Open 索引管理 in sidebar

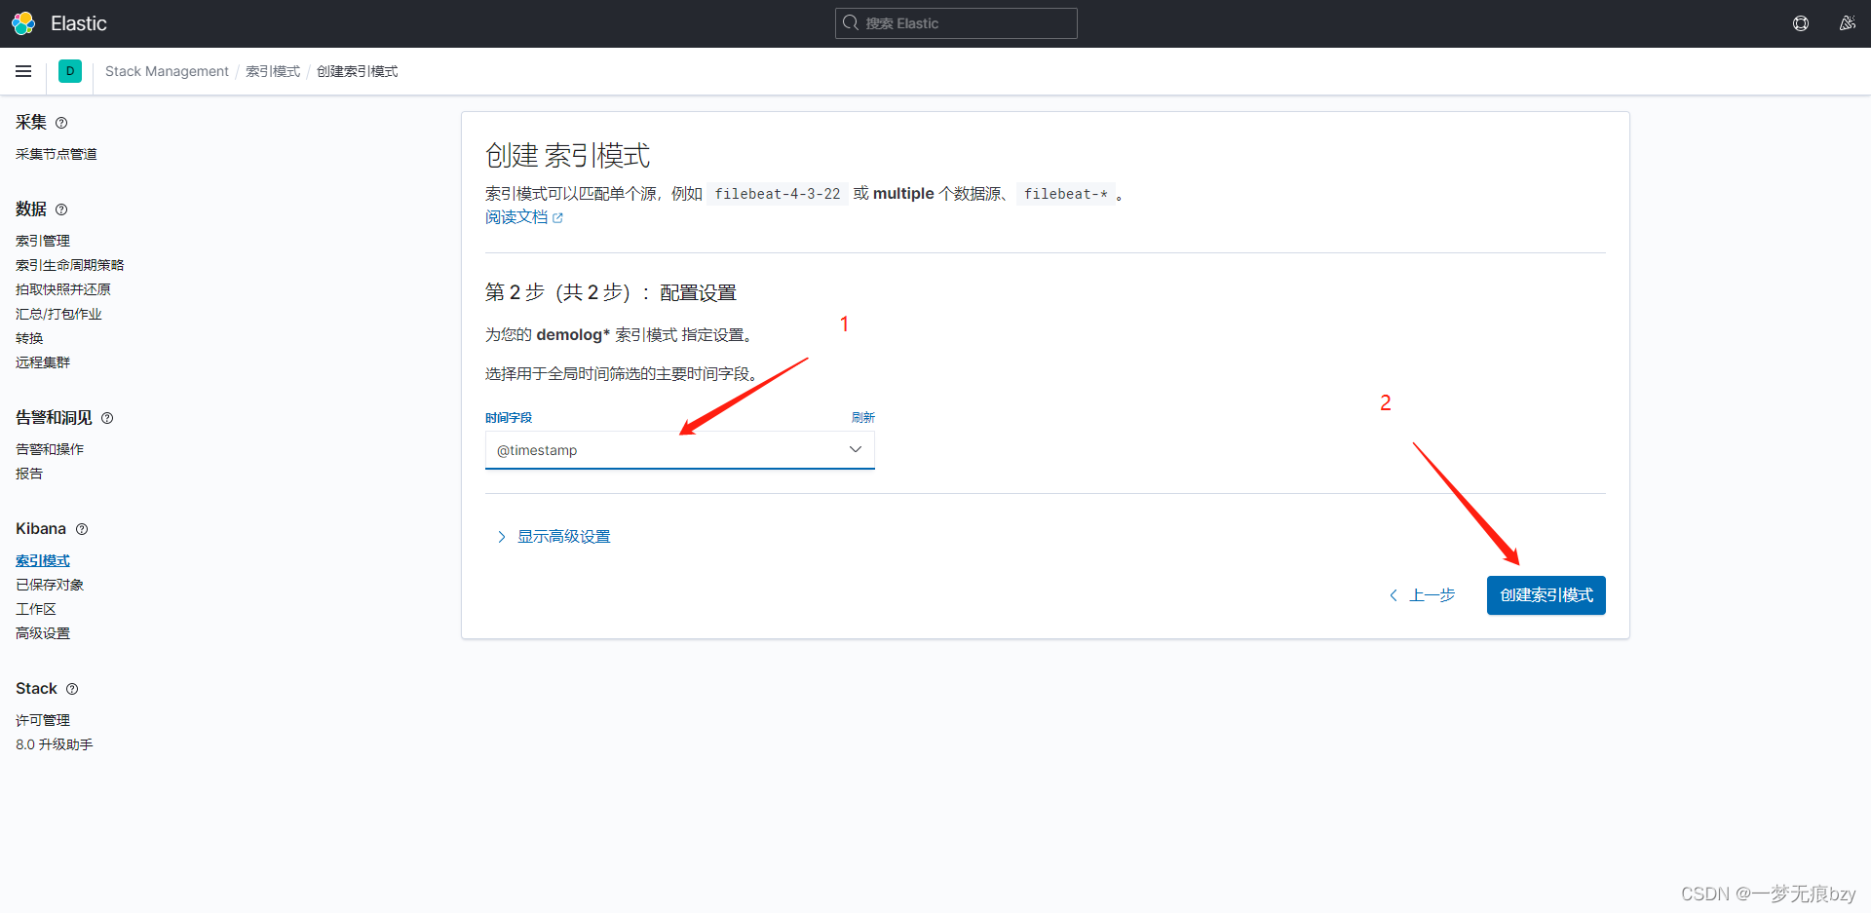pos(43,241)
